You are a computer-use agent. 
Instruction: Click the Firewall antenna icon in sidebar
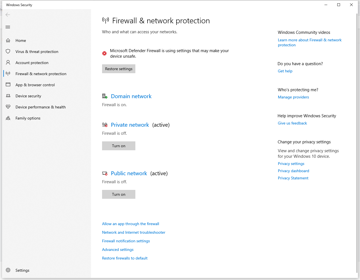[8, 73]
